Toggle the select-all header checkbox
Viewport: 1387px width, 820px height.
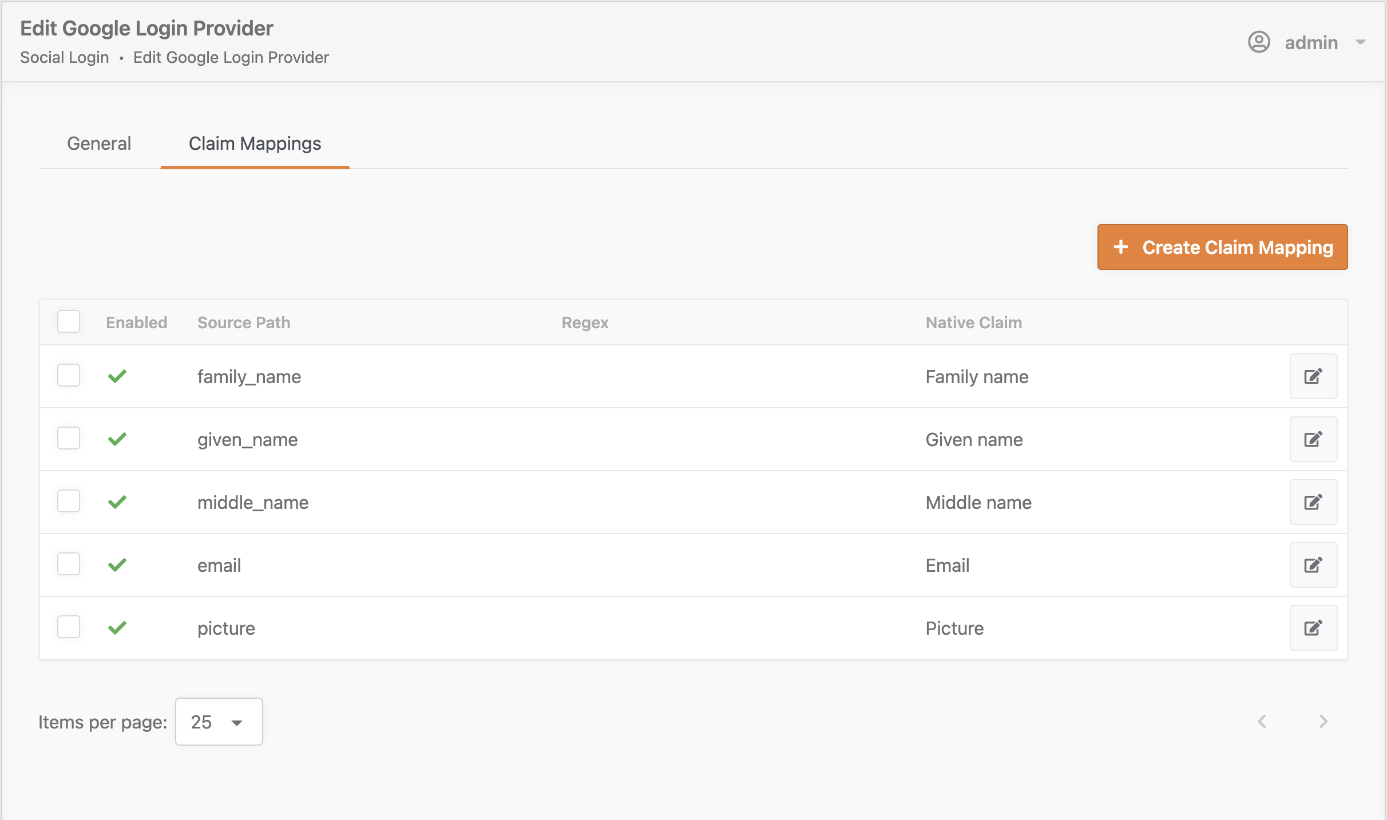coord(69,321)
